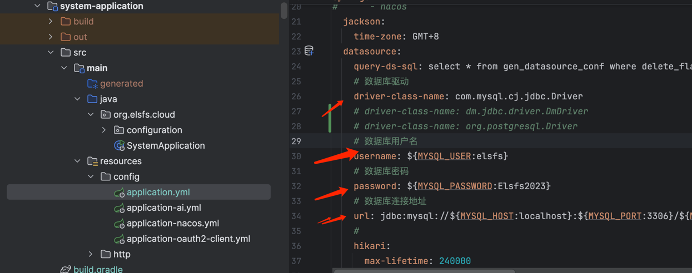Screen dimensions: 692x273
Task: Click line number 29 in gutter
Action: point(296,141)
